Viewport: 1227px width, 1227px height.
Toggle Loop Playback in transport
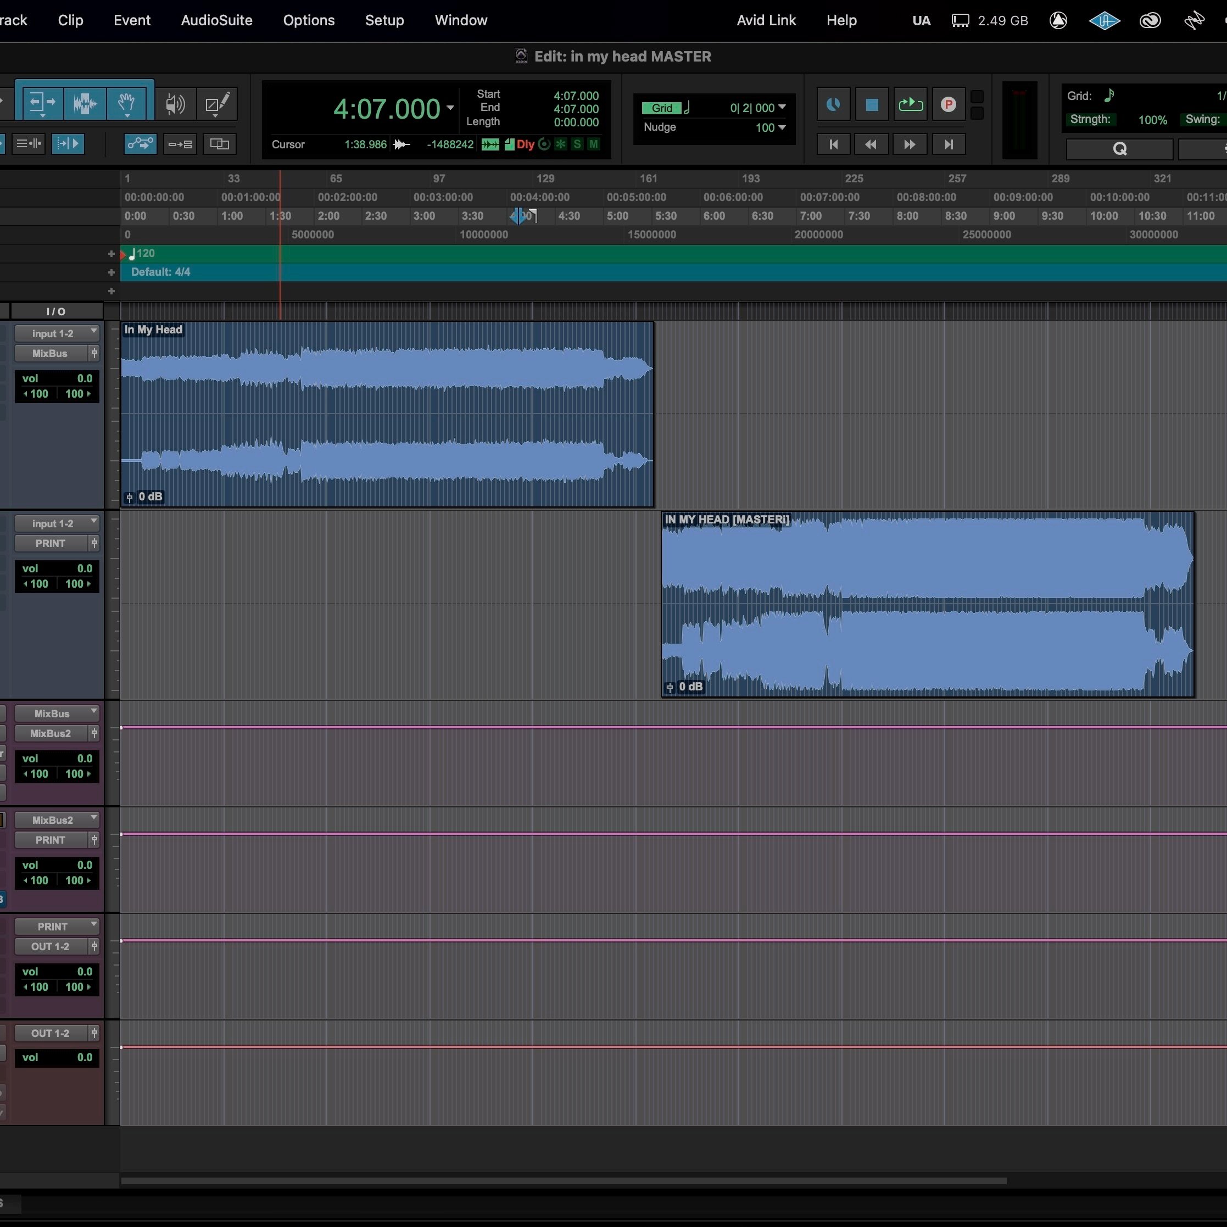tap(910, 104)
